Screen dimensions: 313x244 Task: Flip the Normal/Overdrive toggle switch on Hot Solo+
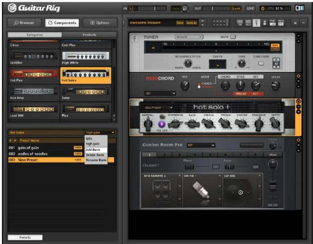click(162, 116)
